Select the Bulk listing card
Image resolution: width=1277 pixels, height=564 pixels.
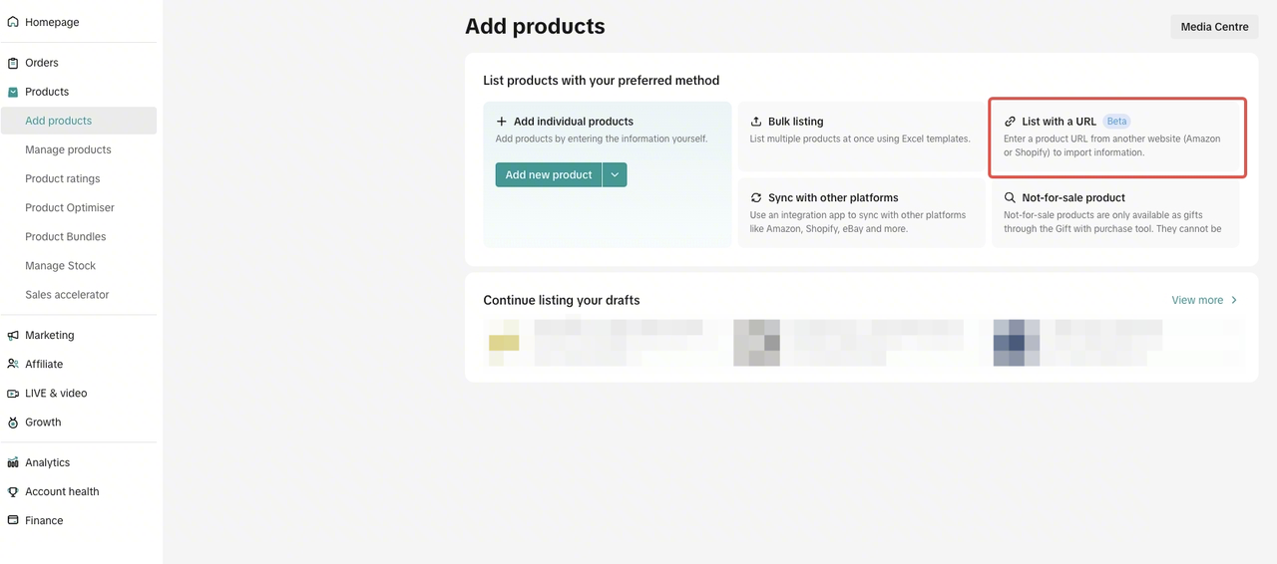coord(861,137)
